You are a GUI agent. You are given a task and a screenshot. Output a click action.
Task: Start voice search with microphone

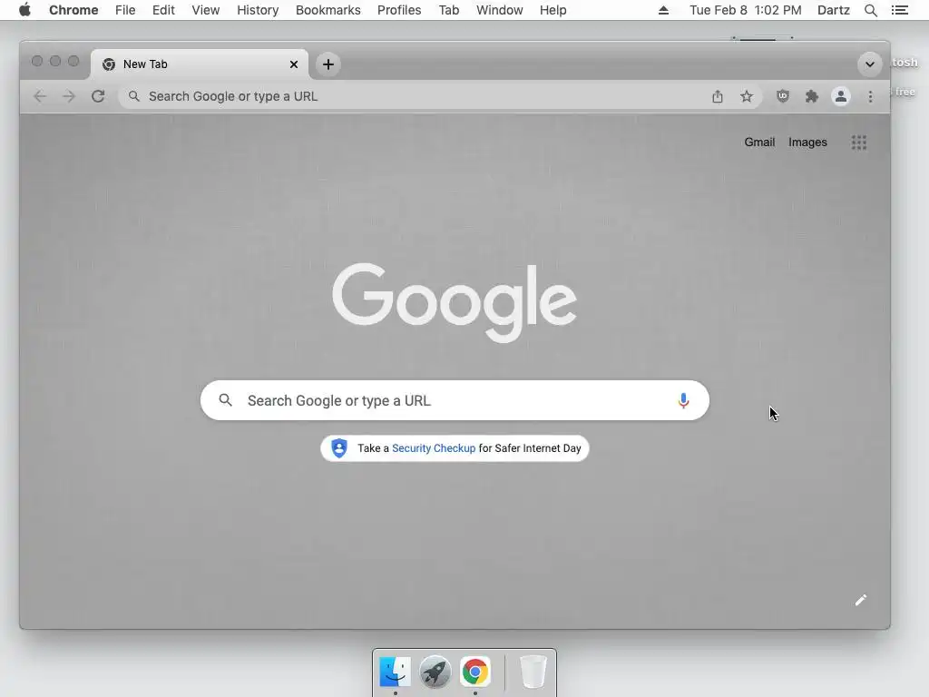683,400
